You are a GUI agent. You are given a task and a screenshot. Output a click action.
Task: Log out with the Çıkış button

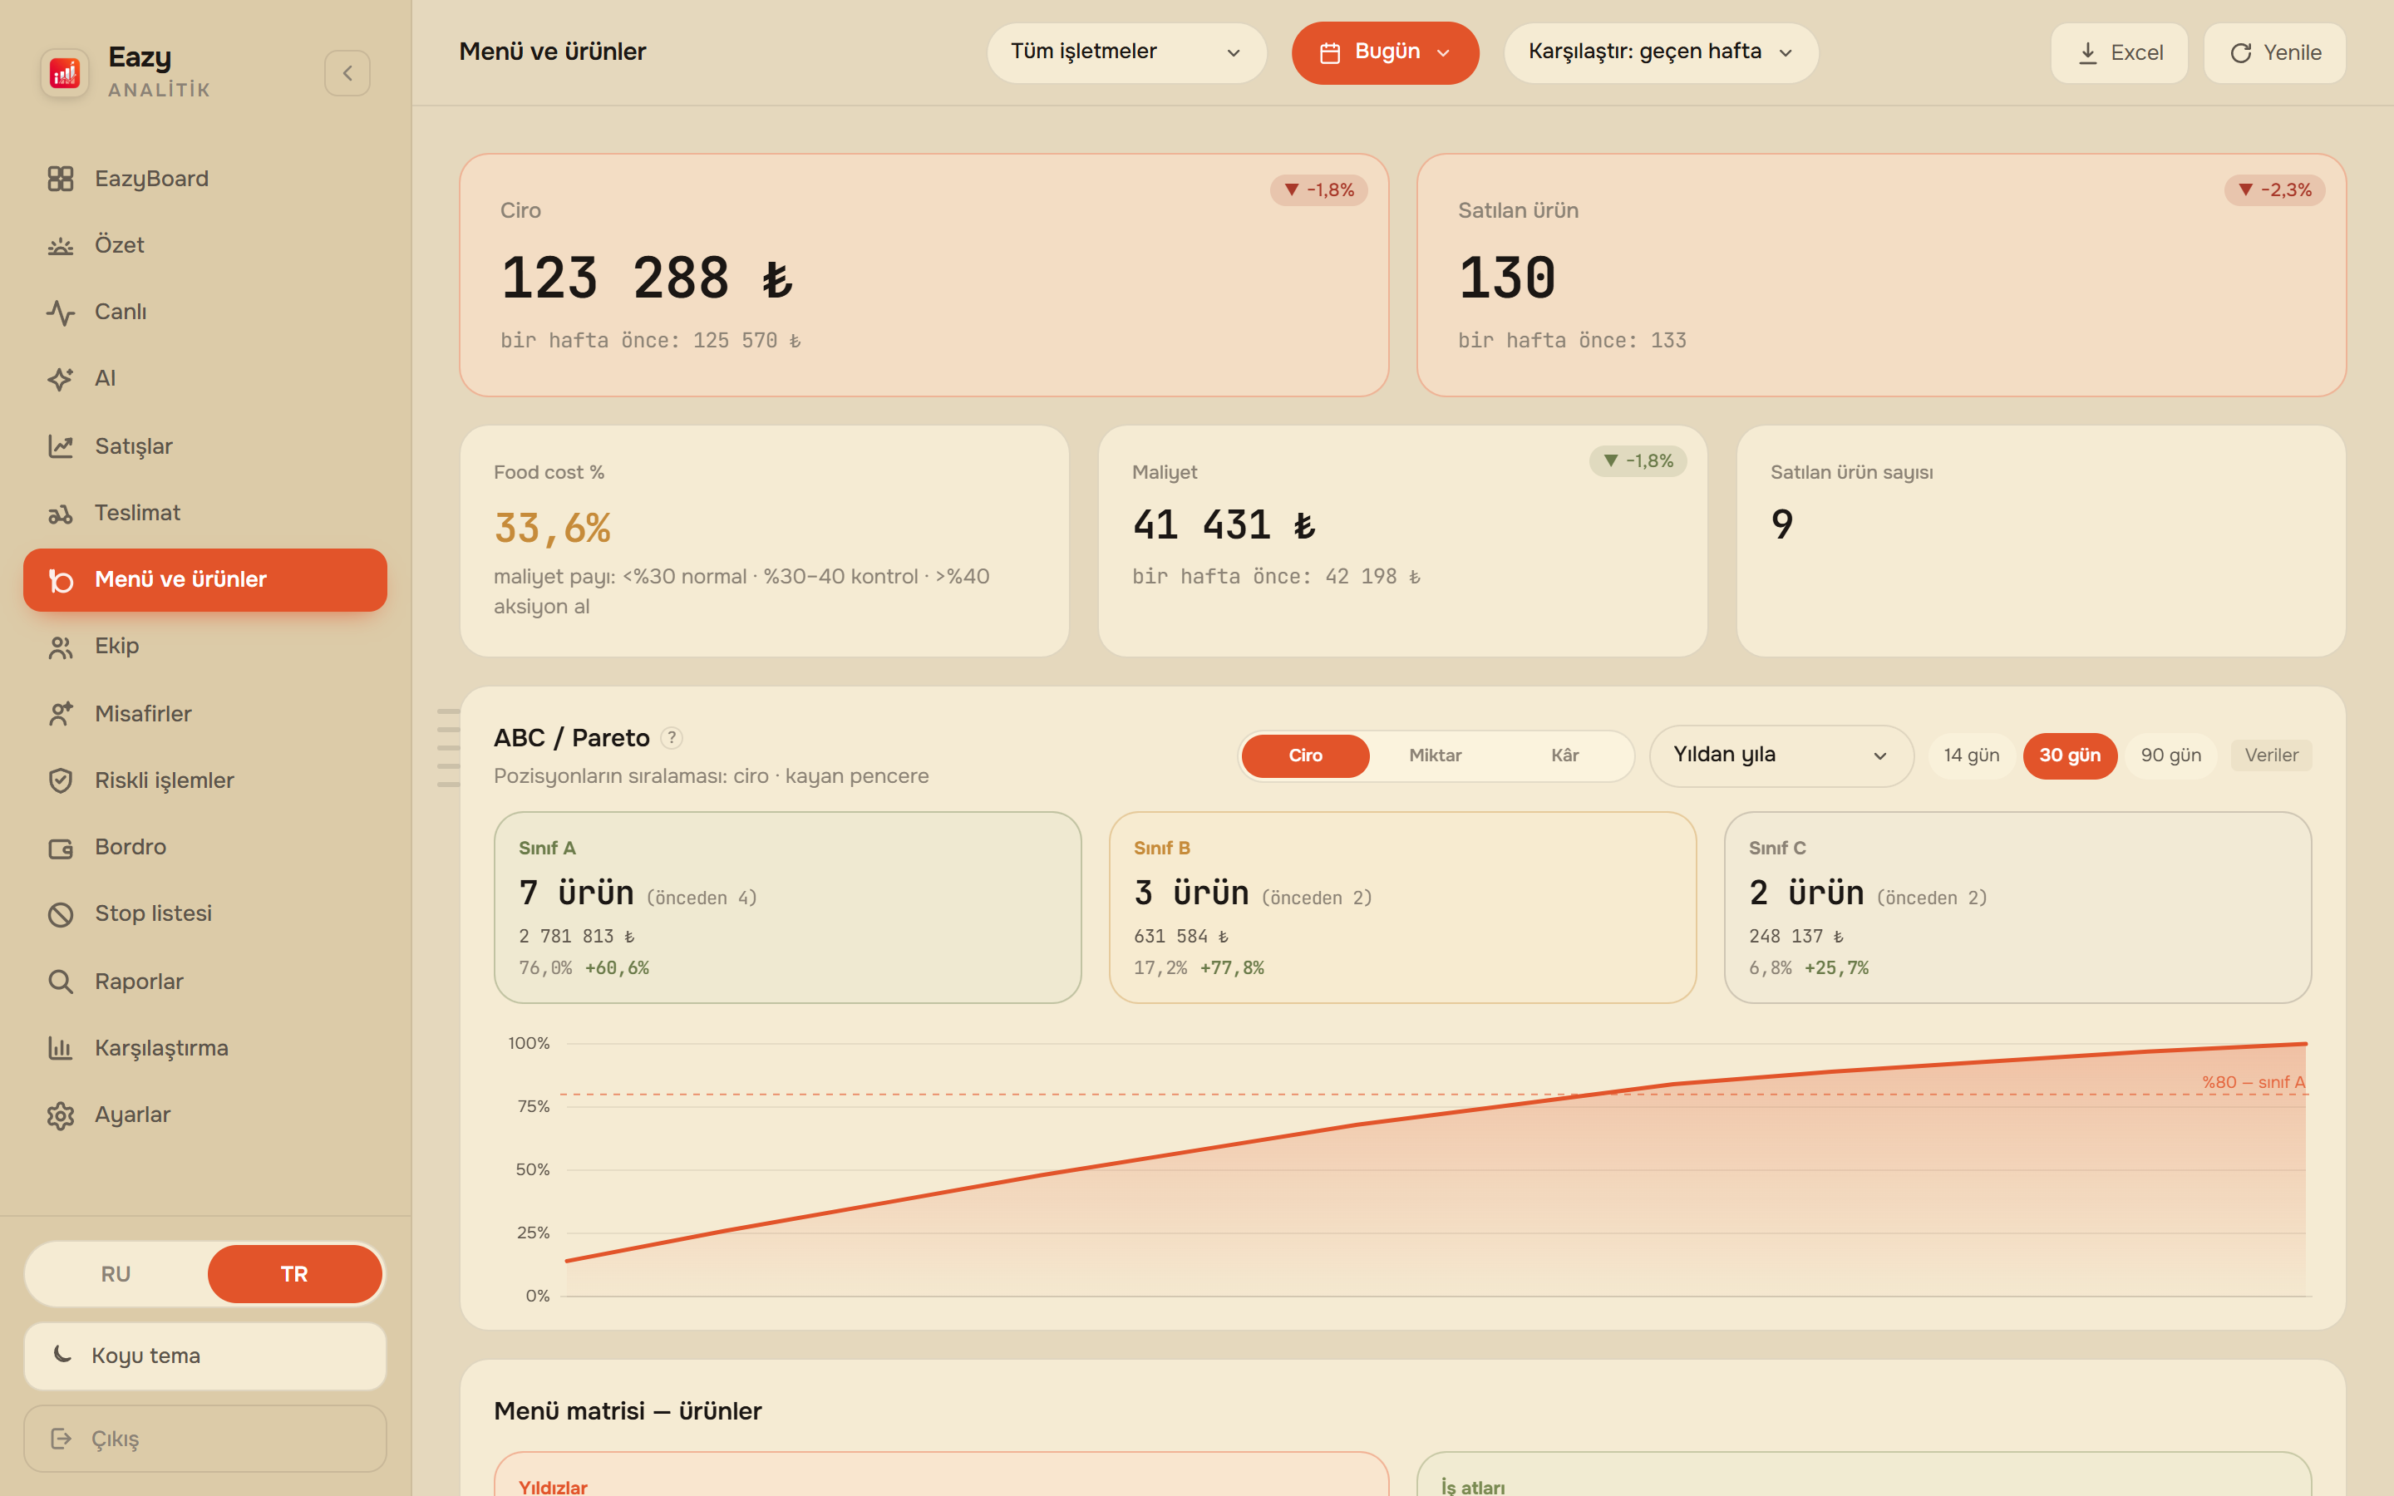[x=204, y=1439]
